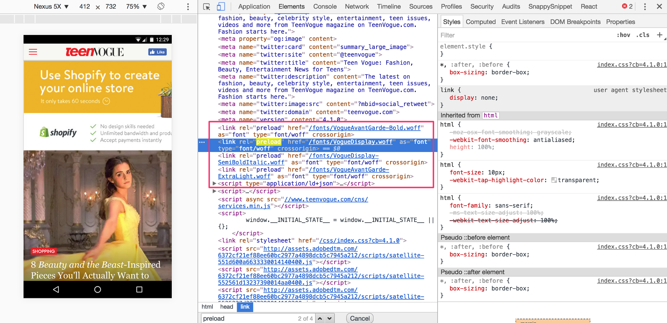
Task: Open the React tab
Action: [x=589, y=7]
